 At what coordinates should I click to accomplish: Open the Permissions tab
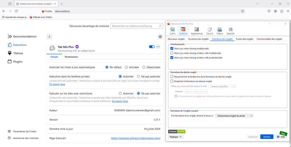point(71,57)
